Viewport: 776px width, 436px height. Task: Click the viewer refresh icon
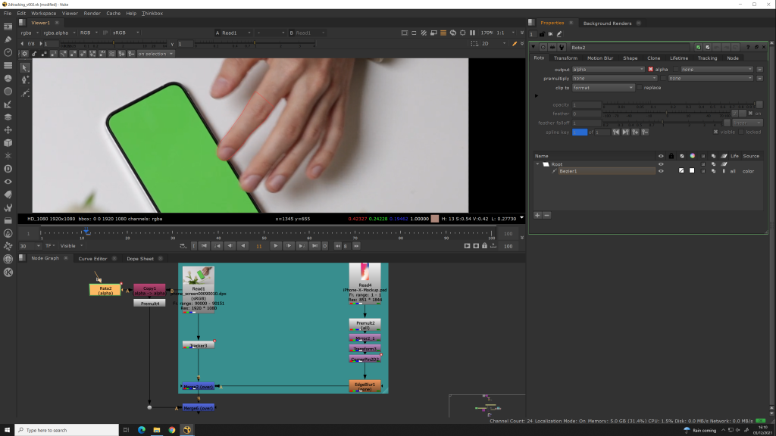point(453,33)
